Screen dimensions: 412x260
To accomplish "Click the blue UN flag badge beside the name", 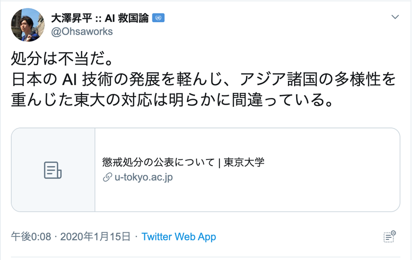I will coord(158,18).
